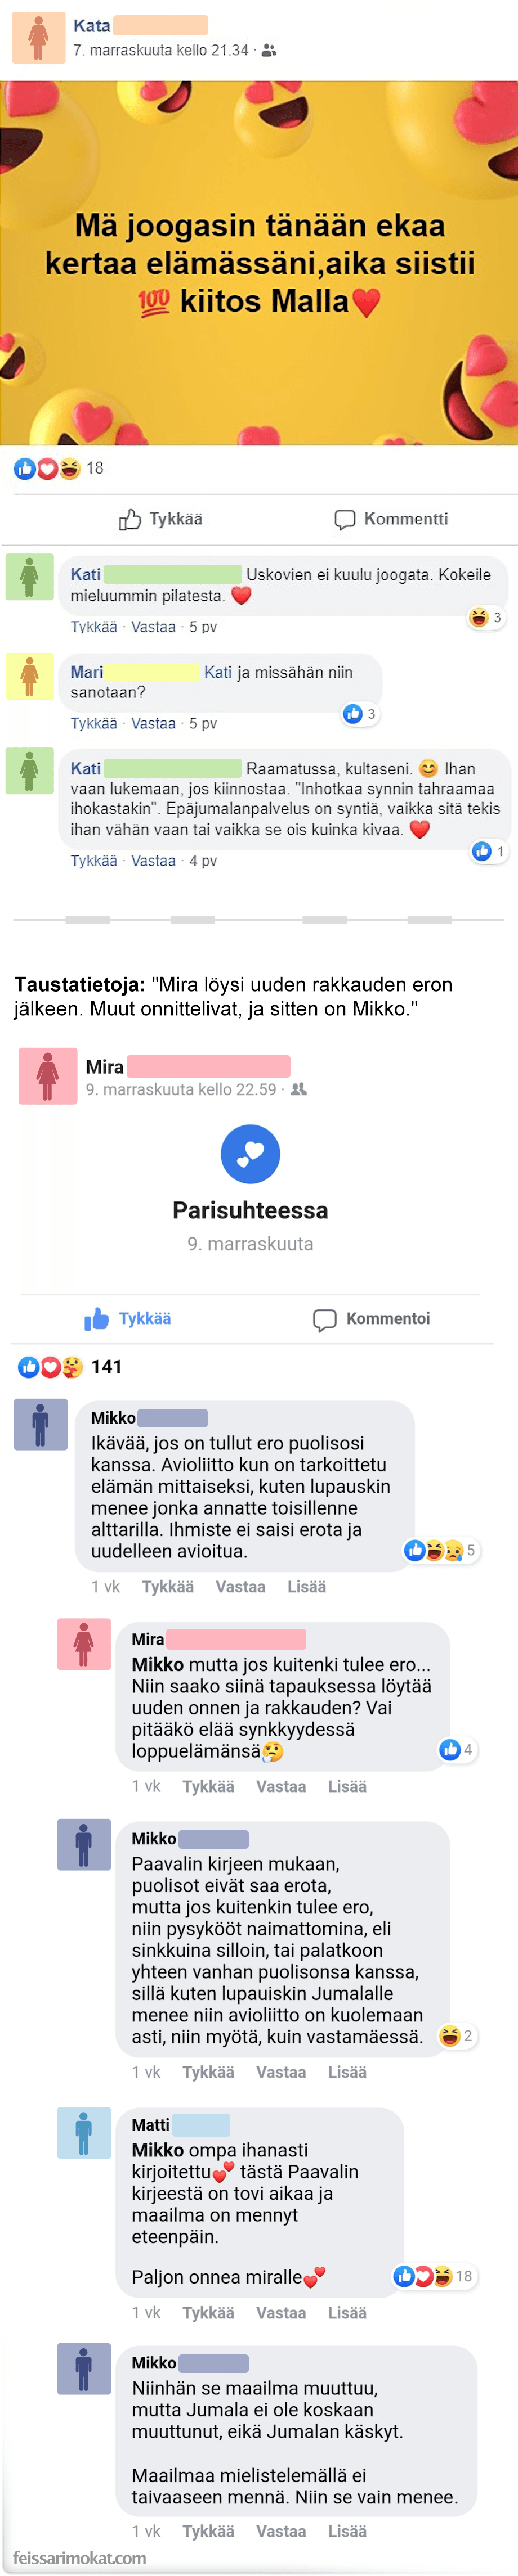Open reaction icons showing 18 reactions
The height and width of the screenshot is (2576, 518).
click(58, 468)
